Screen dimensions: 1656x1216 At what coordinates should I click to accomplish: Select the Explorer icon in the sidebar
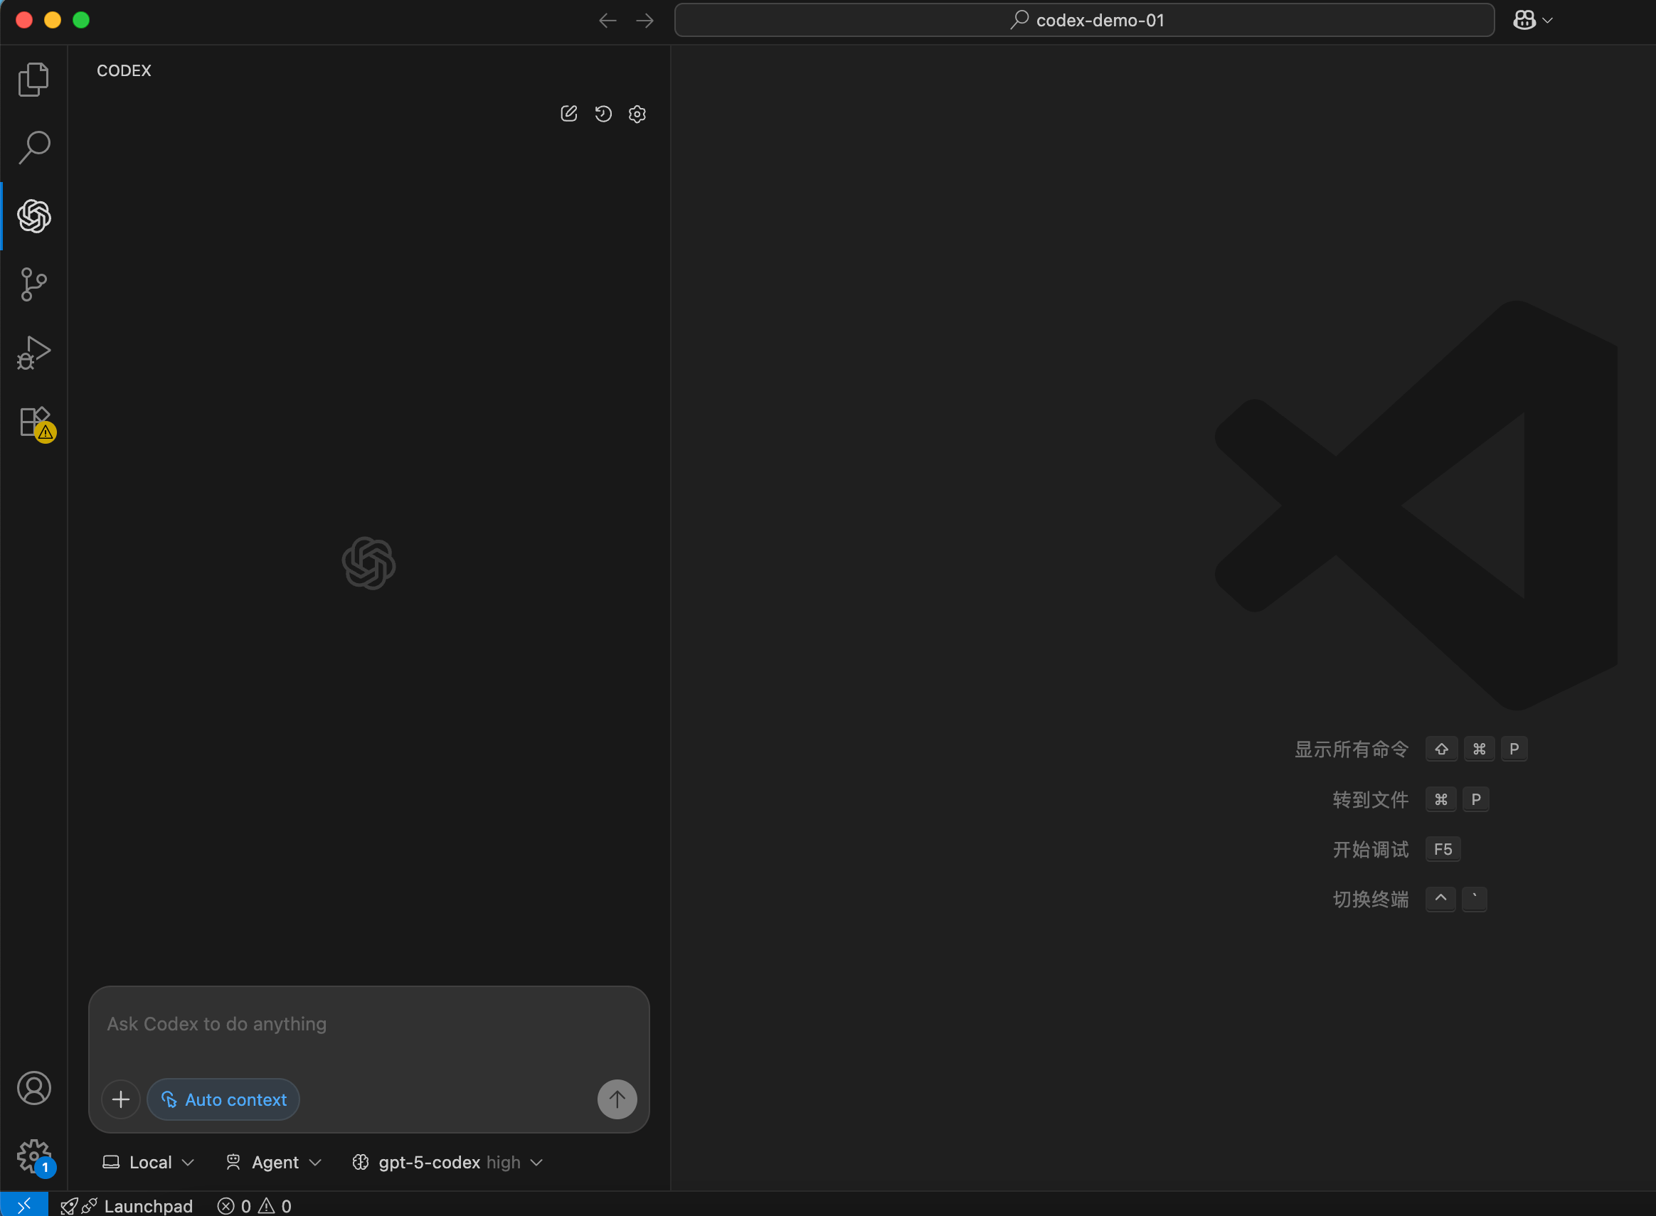click(33, 79)
